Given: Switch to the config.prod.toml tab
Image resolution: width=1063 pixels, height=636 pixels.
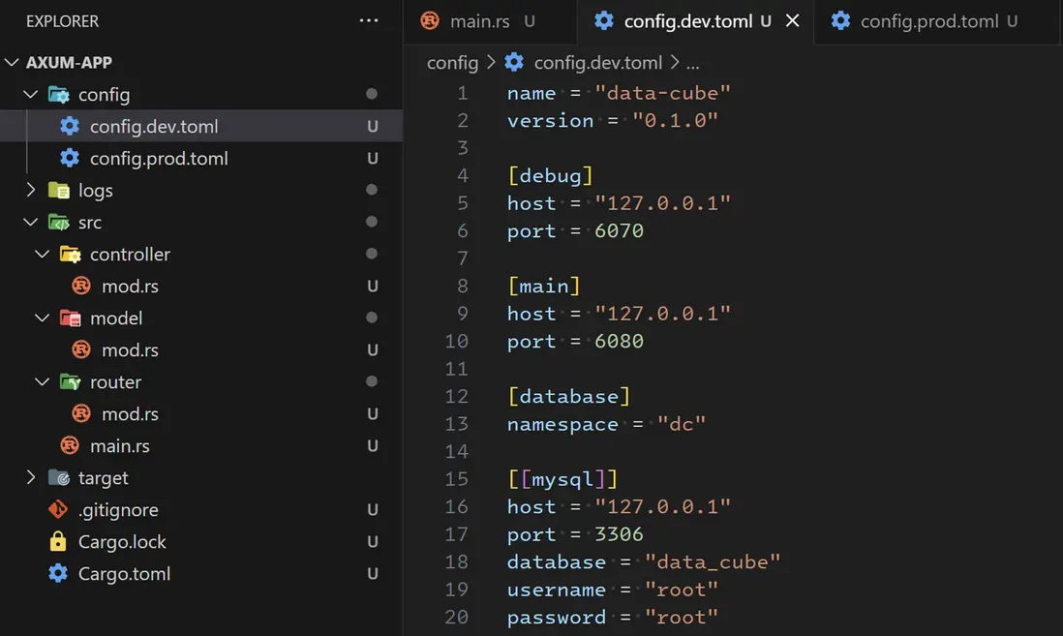Looking at the screenshot, I should (928, 20).
